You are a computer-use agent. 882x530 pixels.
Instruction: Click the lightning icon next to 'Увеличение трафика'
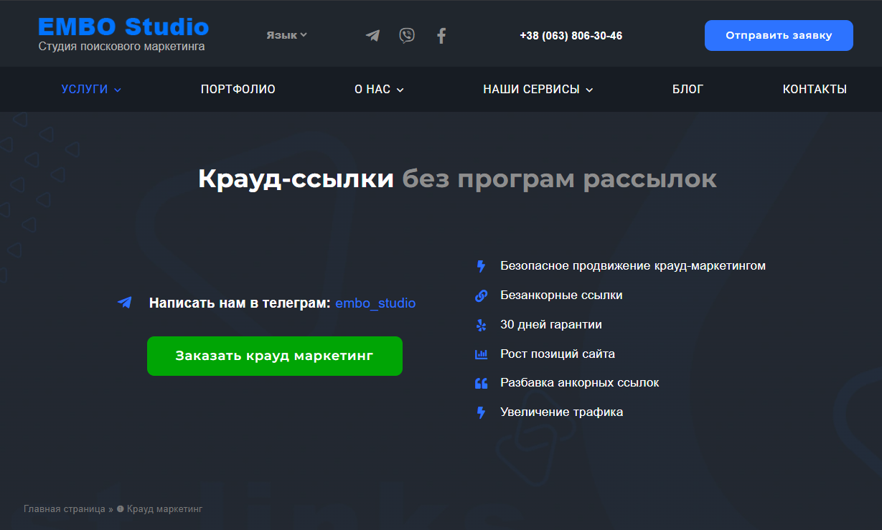click(x=480, y=412)
